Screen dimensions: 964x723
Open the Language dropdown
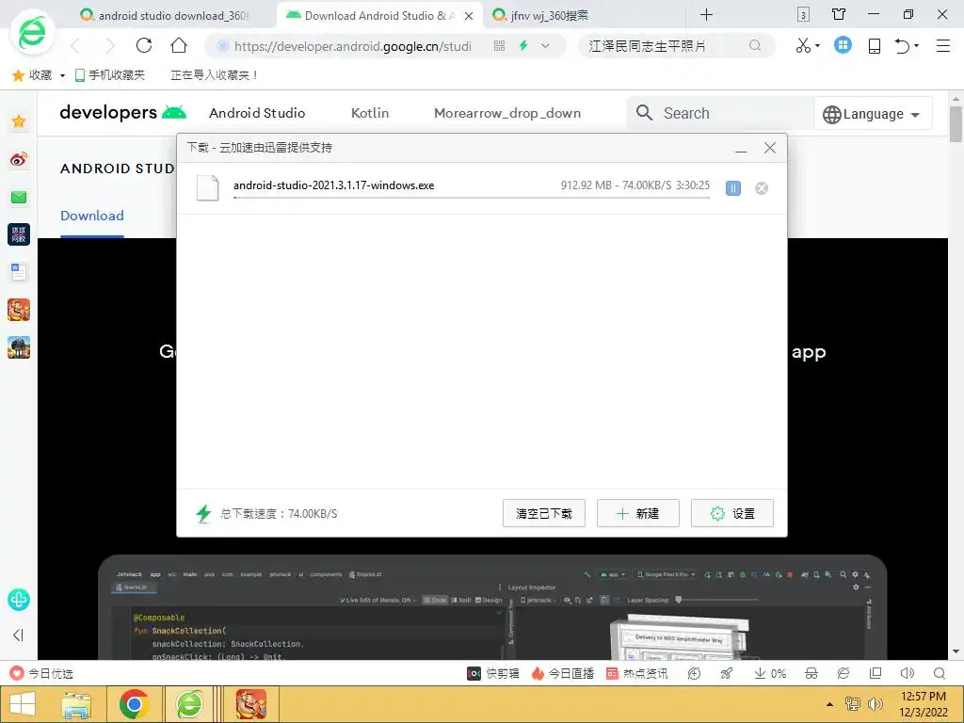(873, 114)
